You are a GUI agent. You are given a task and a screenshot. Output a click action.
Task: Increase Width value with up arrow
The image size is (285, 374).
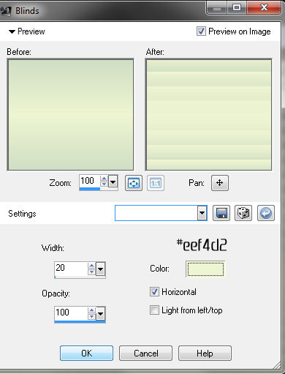(x=91, y=266)
